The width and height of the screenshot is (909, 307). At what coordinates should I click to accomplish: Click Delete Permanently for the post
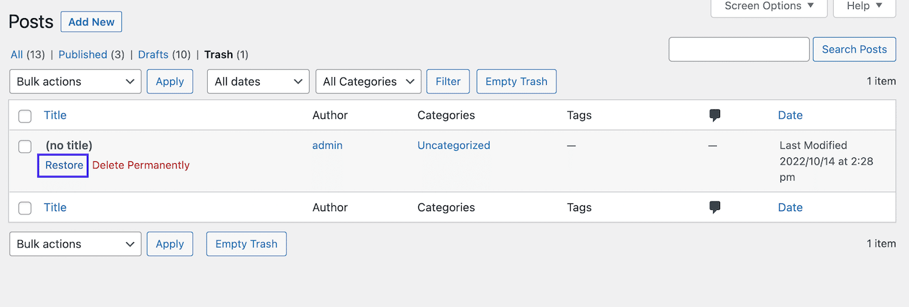tap(141, 165)
